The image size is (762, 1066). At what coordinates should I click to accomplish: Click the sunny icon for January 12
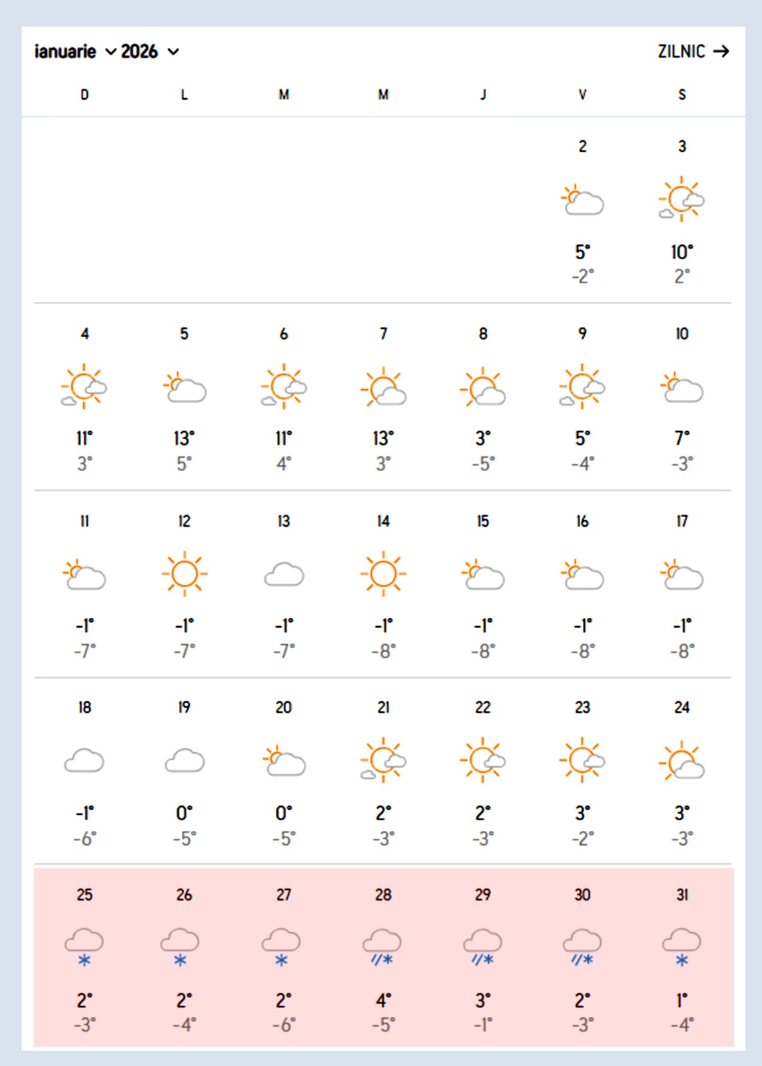pos(185,574)
